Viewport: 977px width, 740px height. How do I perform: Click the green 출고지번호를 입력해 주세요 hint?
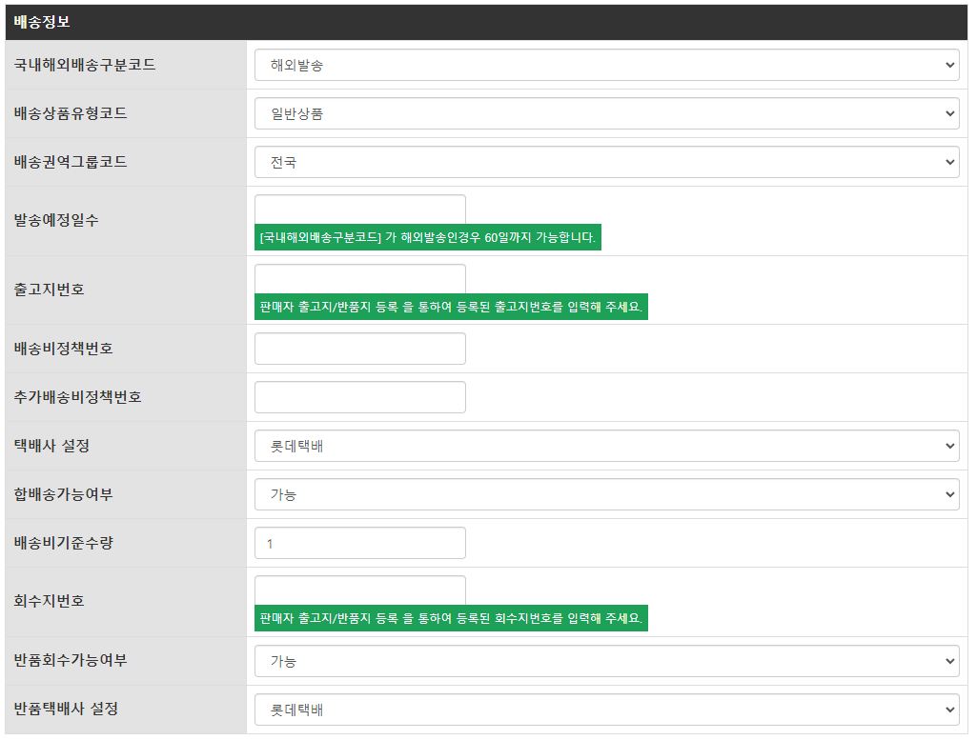click(451, 307)
